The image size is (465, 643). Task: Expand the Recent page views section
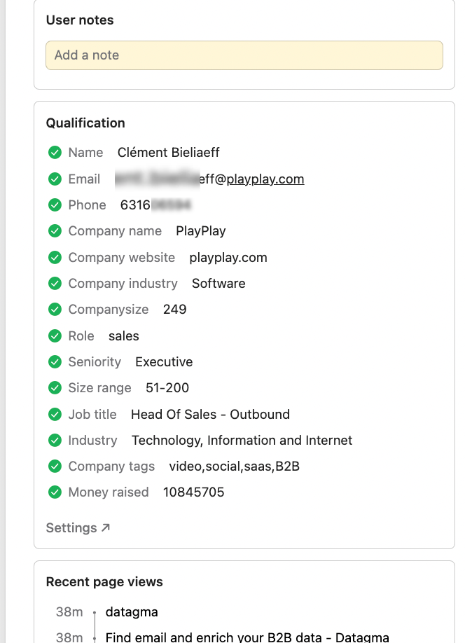[x=104, y=581]
